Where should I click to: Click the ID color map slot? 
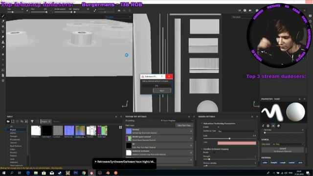click(x=159, y=146)
